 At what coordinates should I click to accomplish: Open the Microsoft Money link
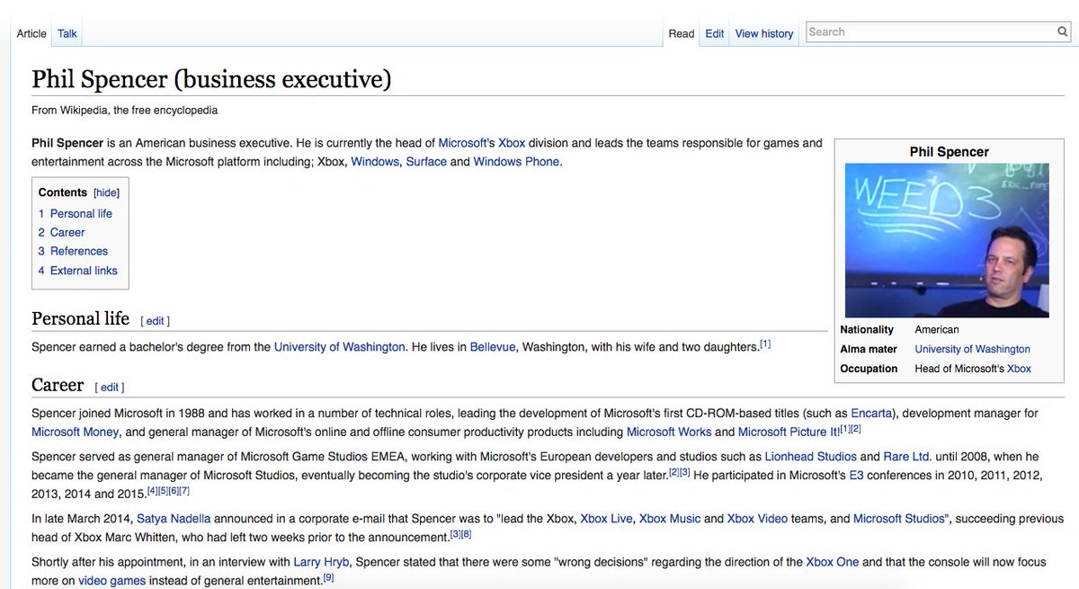[75, 433]
